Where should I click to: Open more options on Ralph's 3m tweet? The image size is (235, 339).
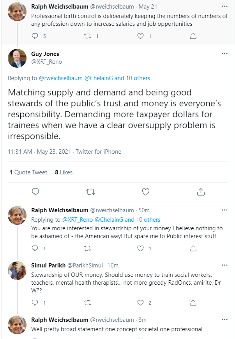click(224, 319)
